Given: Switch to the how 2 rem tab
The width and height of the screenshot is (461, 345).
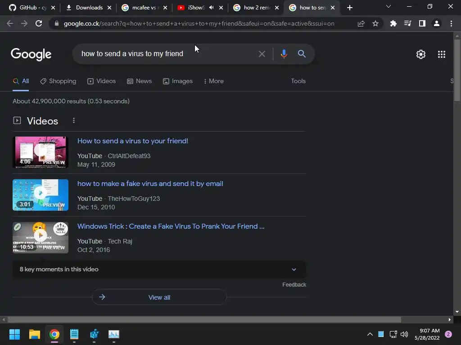Looking at the screenshot, I should pos(253,8).
